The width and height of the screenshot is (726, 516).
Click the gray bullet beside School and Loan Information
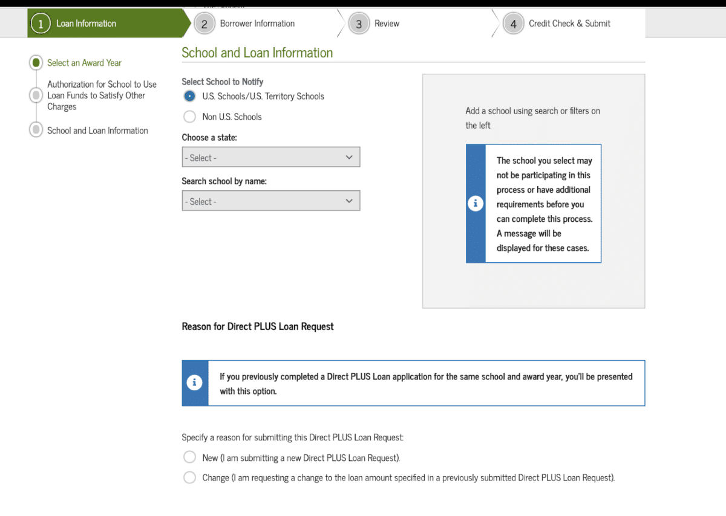pos(36,130)
